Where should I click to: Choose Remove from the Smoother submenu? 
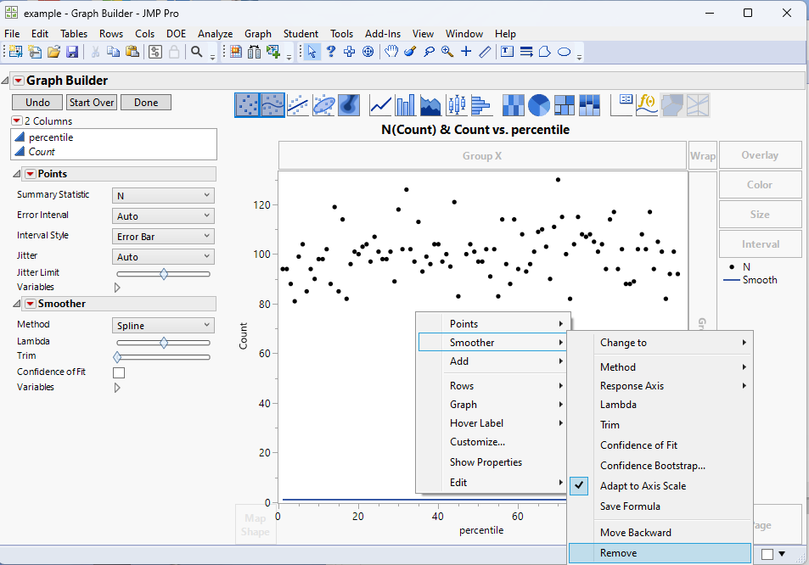pos(619,552)
